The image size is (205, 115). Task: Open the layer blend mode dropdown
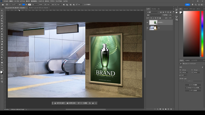(154, 15)
